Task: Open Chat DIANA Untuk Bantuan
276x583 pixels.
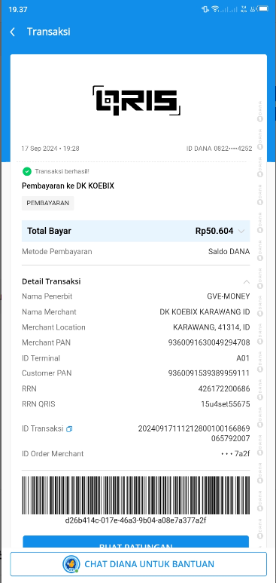Action: [138, 564]
